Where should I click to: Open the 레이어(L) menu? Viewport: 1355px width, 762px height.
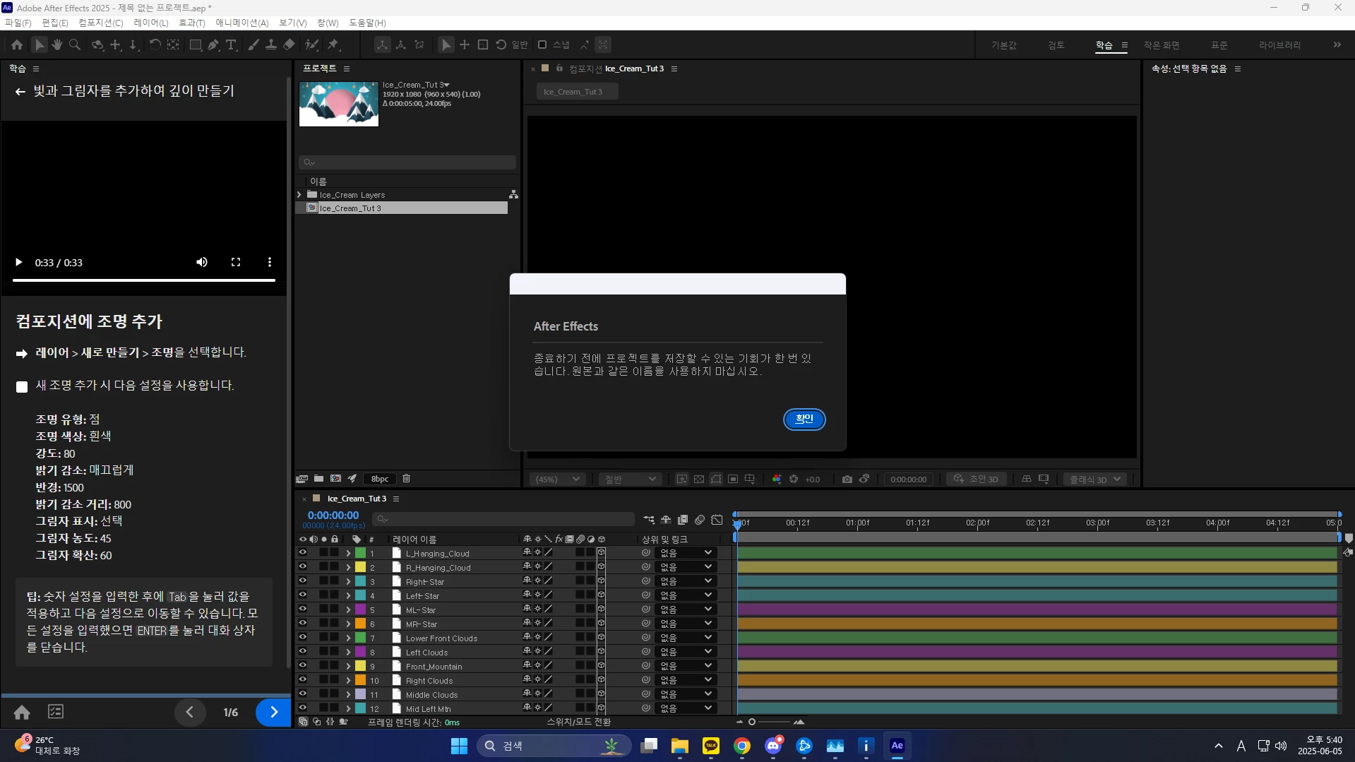tap(151, 23)
